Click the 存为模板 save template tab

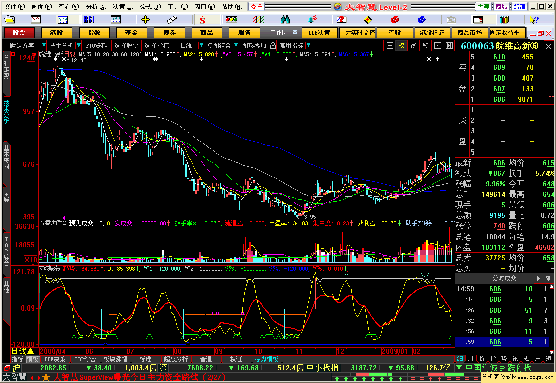pyautogui.click(x=266, y=359)
